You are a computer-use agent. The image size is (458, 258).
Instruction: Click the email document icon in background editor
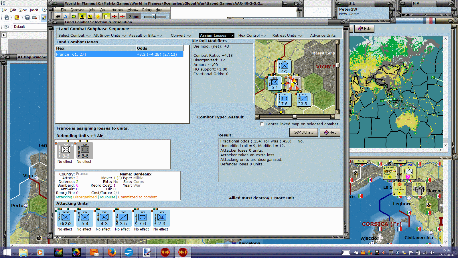click(x=35, y=17)
